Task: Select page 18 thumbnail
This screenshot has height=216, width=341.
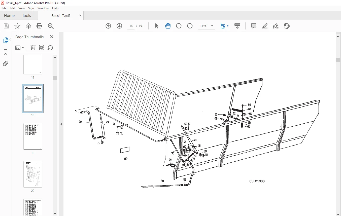Action: pos(33,99)
